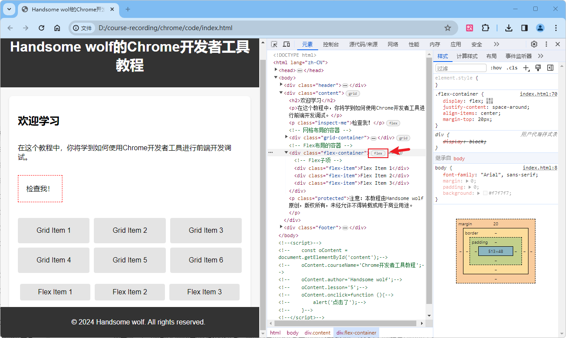This screenshot has height=338, width=566.
Task: Switch to the 源代码/来源 panel tab
Action: click(x=364, y=44)
